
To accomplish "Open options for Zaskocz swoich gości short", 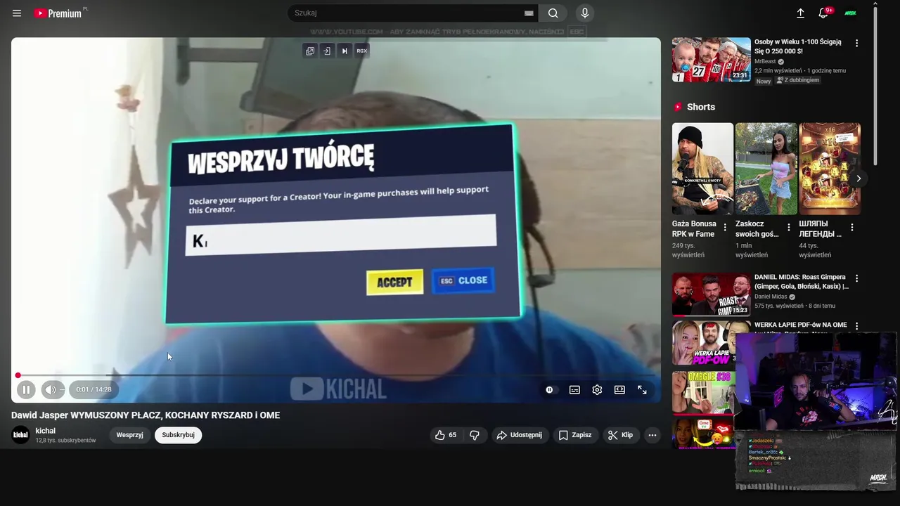I will (788, 228).
